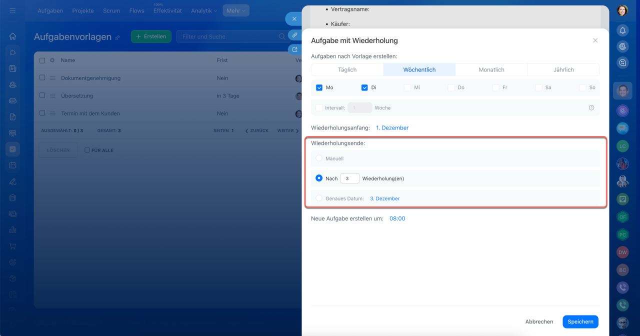Open the Effektivität menu item
The height and width of the screenshot is (336, 640).
pyautogui.click(x=167, y=10)
